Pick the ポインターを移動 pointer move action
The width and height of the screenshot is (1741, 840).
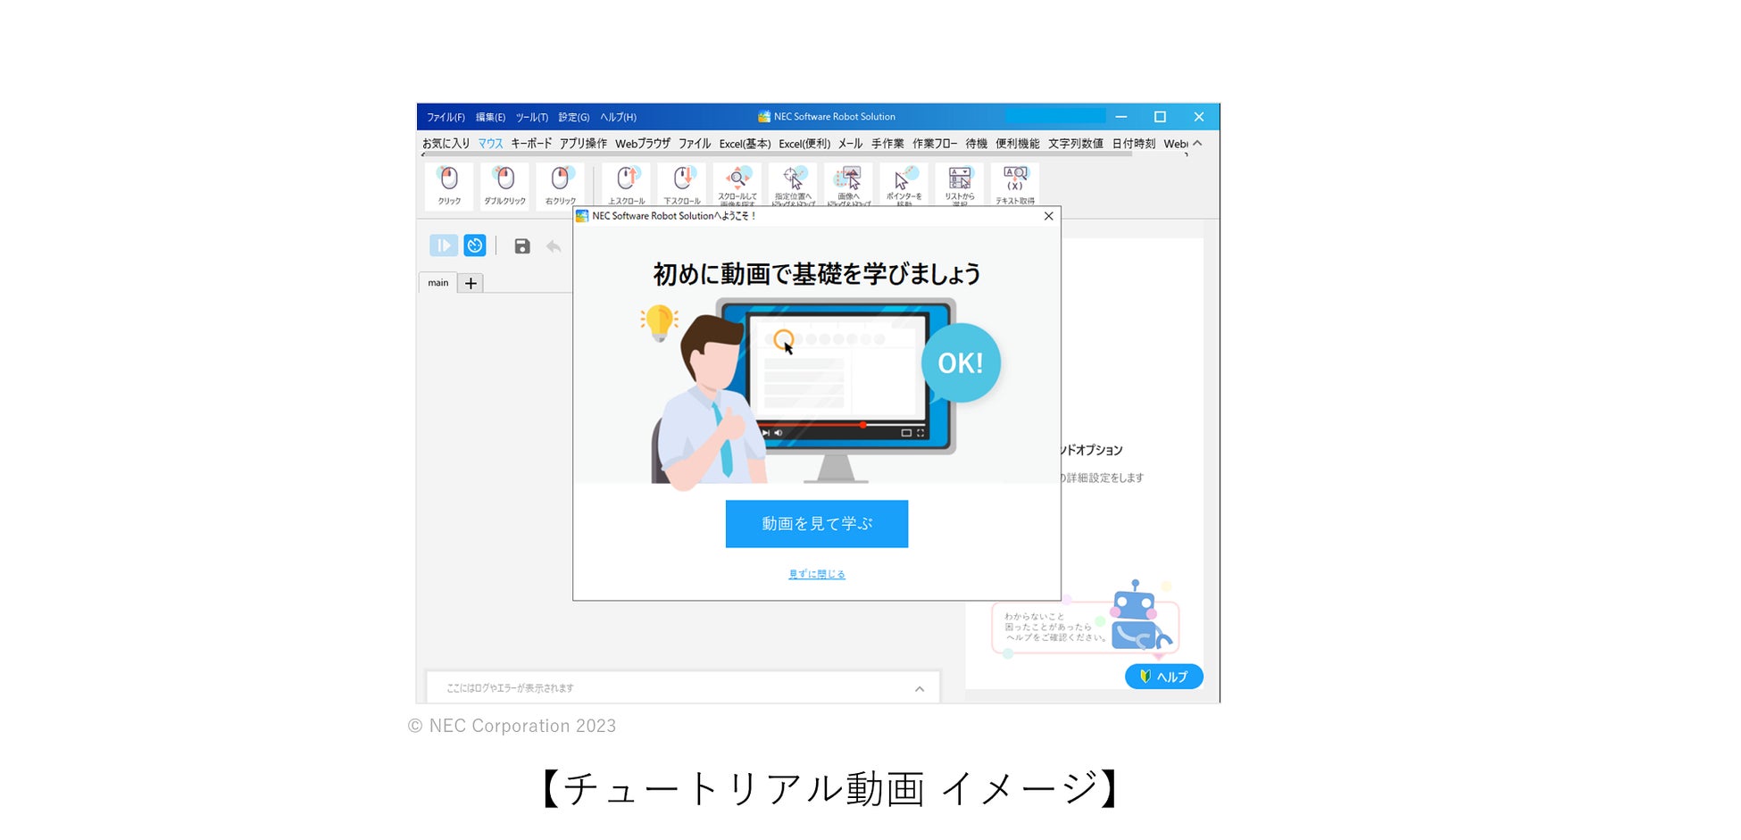pyautogui.click(x=904, y=183)
